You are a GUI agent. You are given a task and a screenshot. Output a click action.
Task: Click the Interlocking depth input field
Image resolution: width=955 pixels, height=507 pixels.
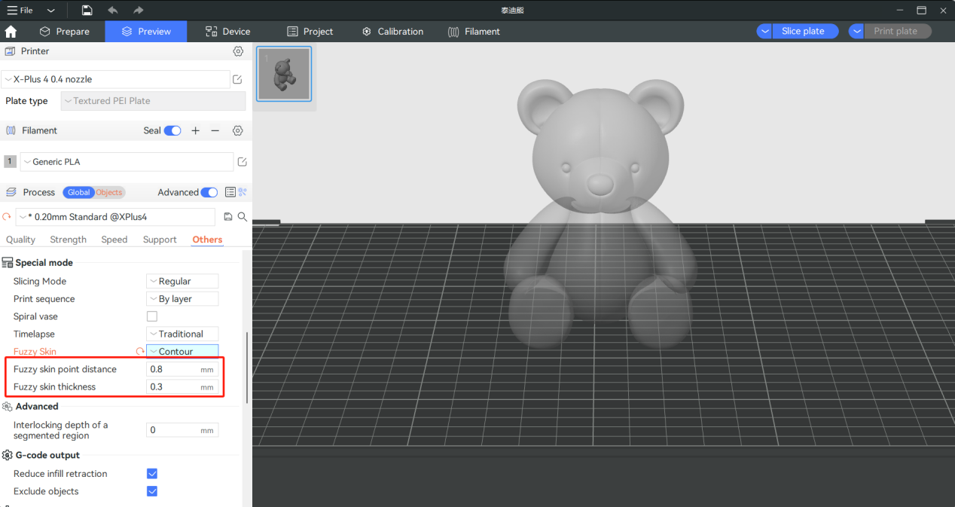pos(182,430)
